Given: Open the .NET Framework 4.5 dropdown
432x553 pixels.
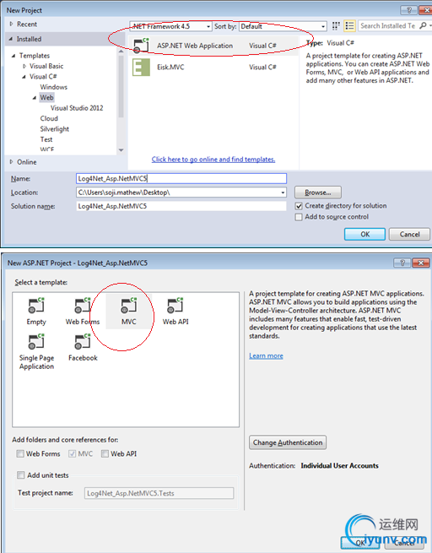Looking at the screenshot, I should point(170,26).
